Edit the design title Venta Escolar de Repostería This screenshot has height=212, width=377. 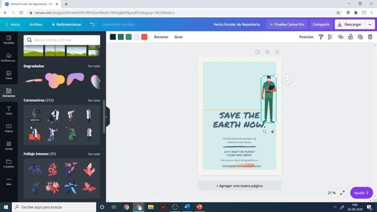click(x=237, y=24)
